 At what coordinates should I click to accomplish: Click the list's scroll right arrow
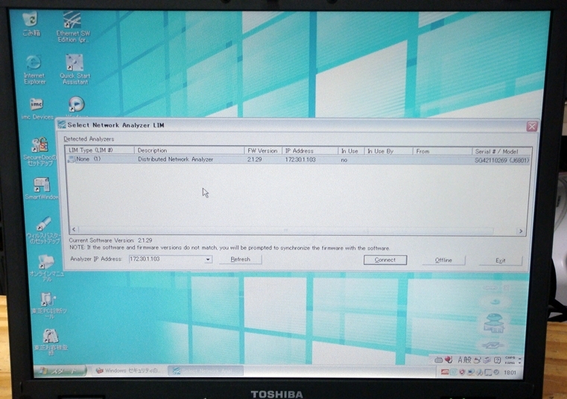click(x=521, y=232)
